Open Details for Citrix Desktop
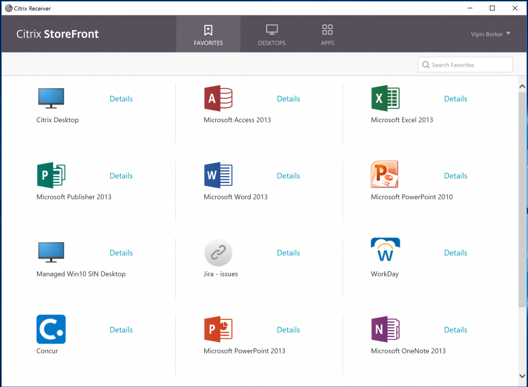Image resolution: width=528 pixels, height=387 pixels. (121, 99)
